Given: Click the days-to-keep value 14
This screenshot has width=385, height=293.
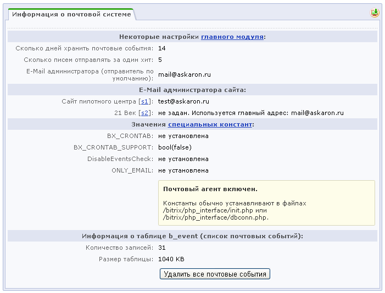Looking at the screenshot, I should [161, 48].
